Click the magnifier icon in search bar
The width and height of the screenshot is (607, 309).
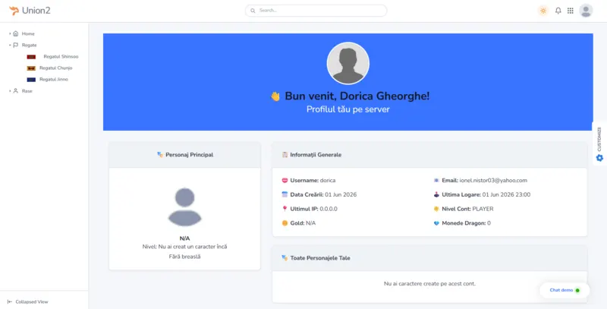253,11
